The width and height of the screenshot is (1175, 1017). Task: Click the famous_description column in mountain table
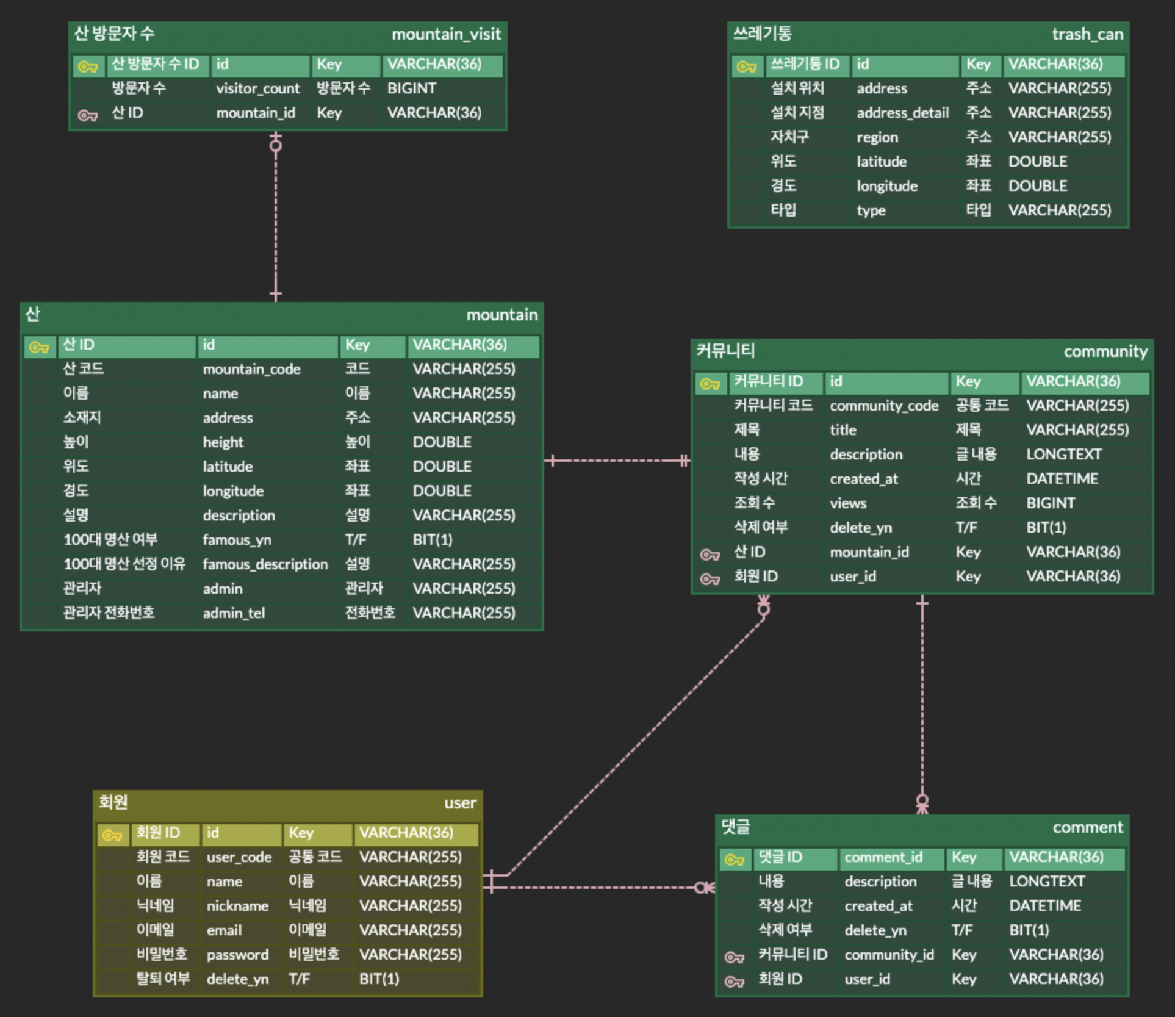tap(265, 564)
